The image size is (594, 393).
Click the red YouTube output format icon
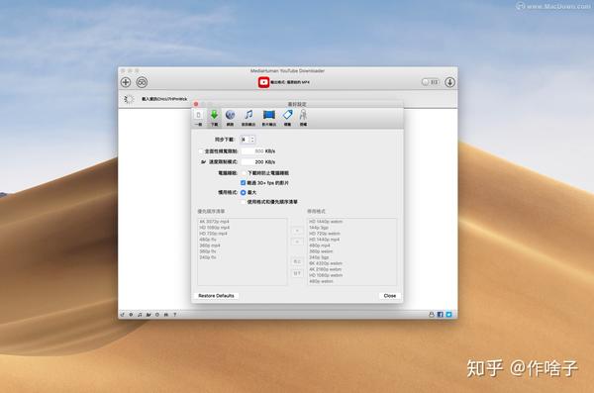(263, 82)
